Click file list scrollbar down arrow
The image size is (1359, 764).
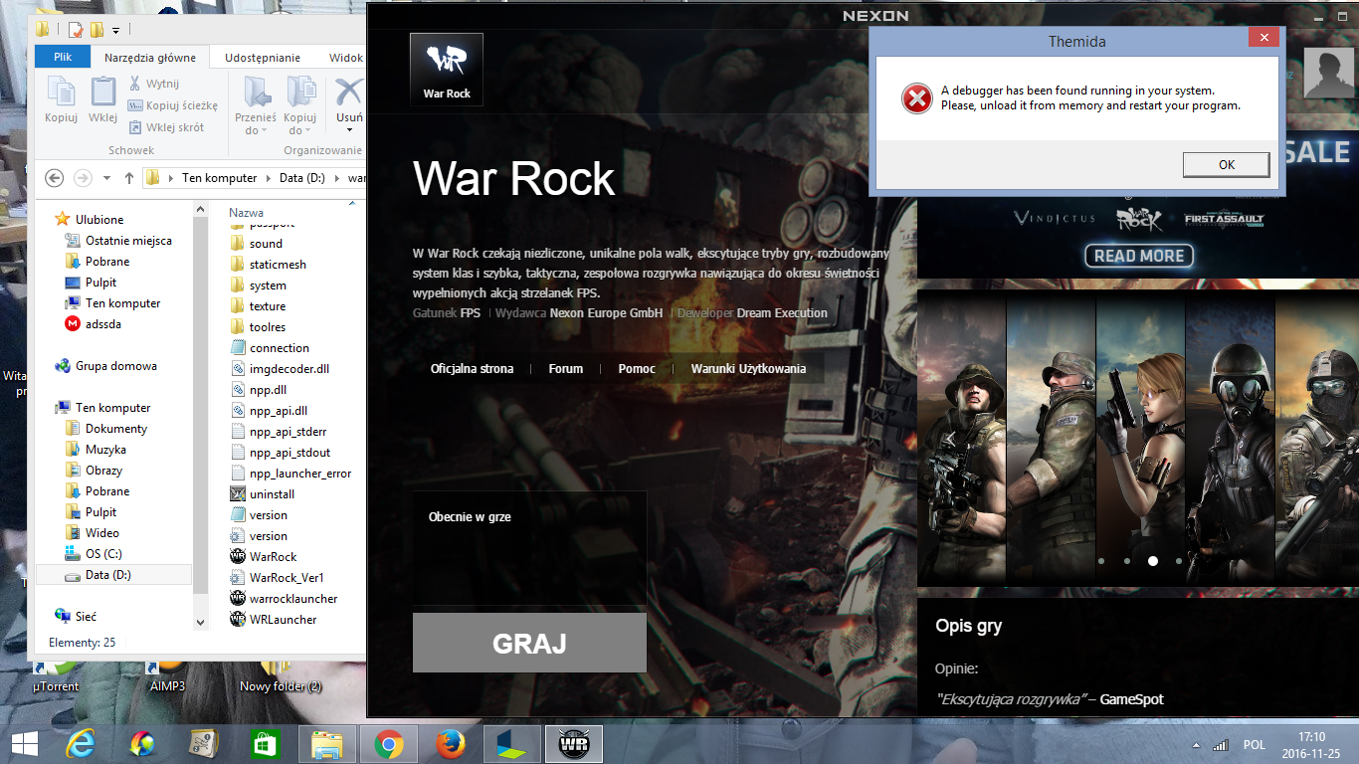pos(202,622)
